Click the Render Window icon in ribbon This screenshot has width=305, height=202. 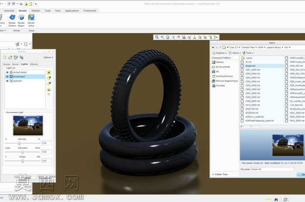[x=12, y=17]
